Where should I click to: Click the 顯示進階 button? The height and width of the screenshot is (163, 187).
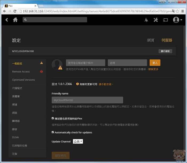click(165, 51)
